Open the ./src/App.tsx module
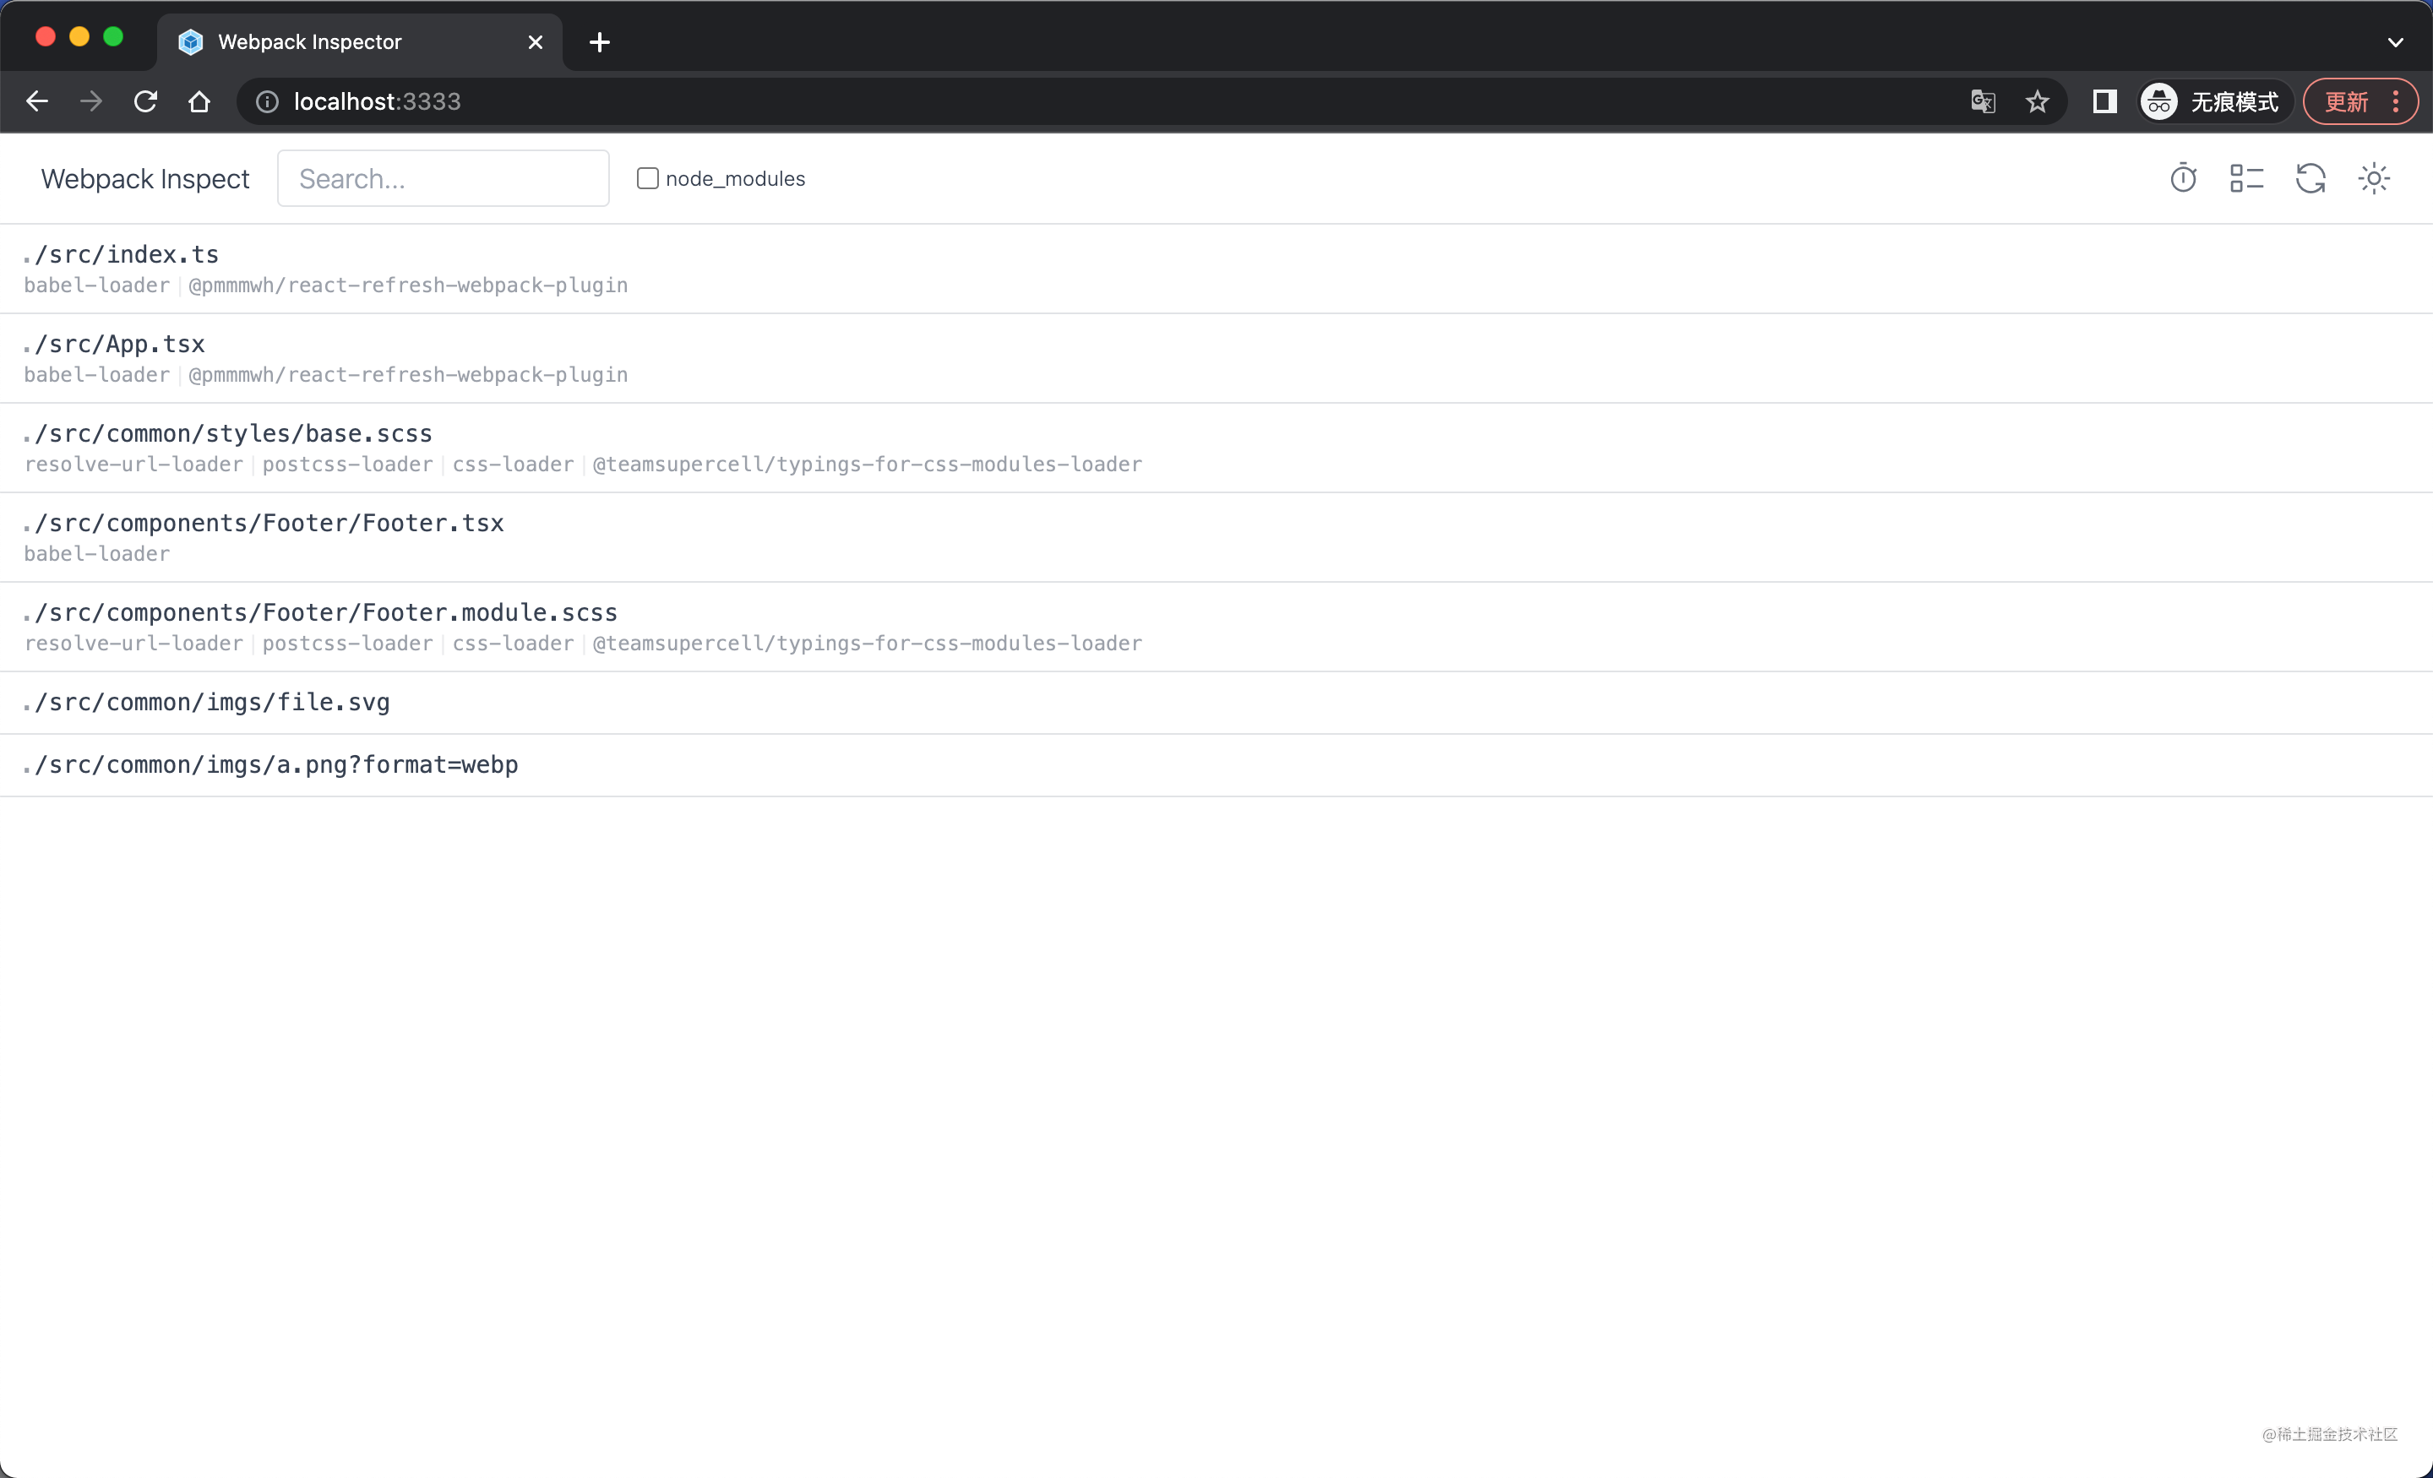This screenshot has width=2433, height=1478. [1216, 358]
